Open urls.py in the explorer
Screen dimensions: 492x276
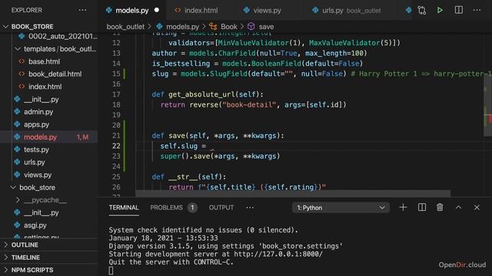click(34, 162)
